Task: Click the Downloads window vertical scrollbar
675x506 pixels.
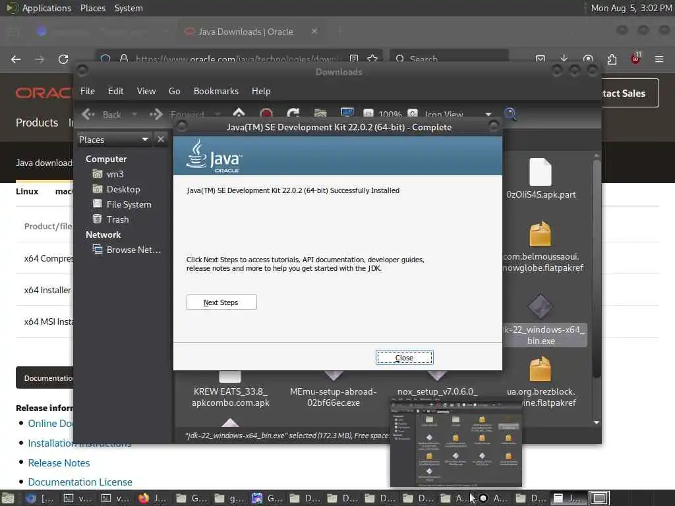Action: (x=596, y=269)
